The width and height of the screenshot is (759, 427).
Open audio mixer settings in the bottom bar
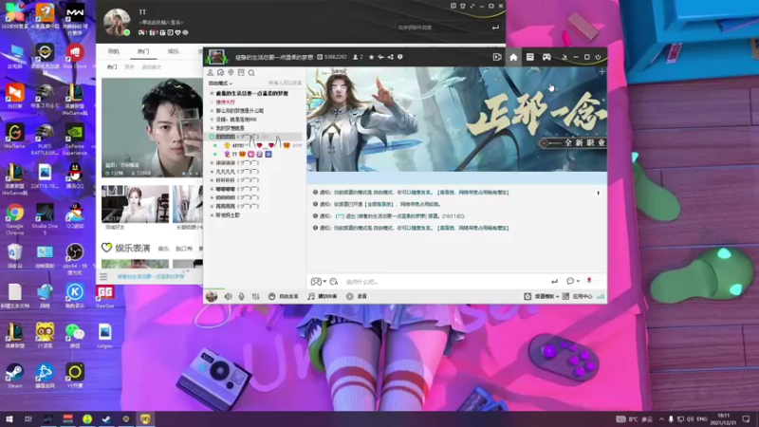(255, 296)
